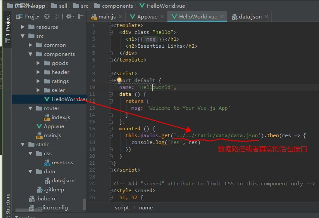
Task: Select App.vue in project tree
Action: 50,126
